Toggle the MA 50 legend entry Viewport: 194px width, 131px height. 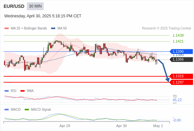[x=59, y=28]
